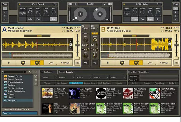Viewport: 181px width, 122px height.
Task: Switch to New Release tab
Action: pos(62,83)
